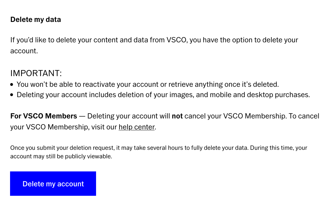Click the IMPORTANT section heading
Screen dimensions: 333x204
(36, 73)
